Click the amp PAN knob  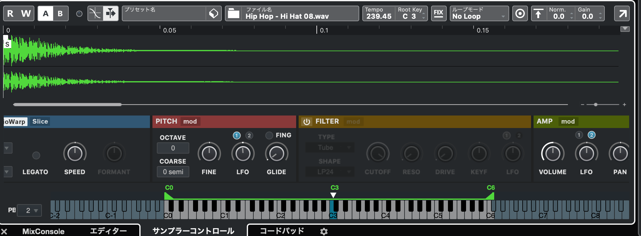619,154
